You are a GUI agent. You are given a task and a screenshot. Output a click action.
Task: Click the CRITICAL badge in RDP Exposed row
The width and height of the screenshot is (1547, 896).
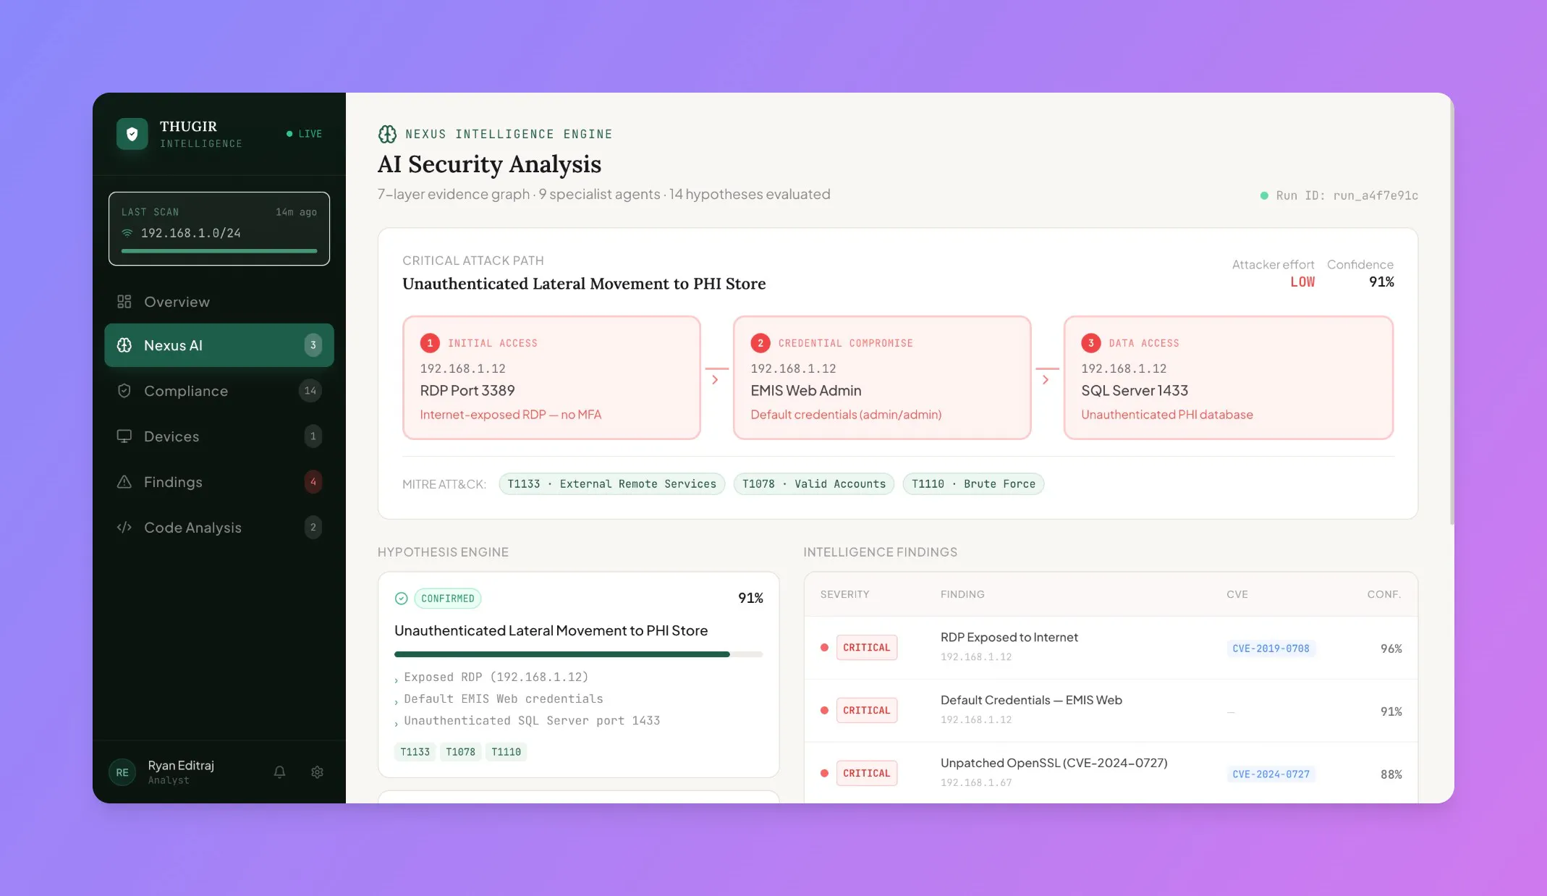pyautogui.click(x=866, y=647)
